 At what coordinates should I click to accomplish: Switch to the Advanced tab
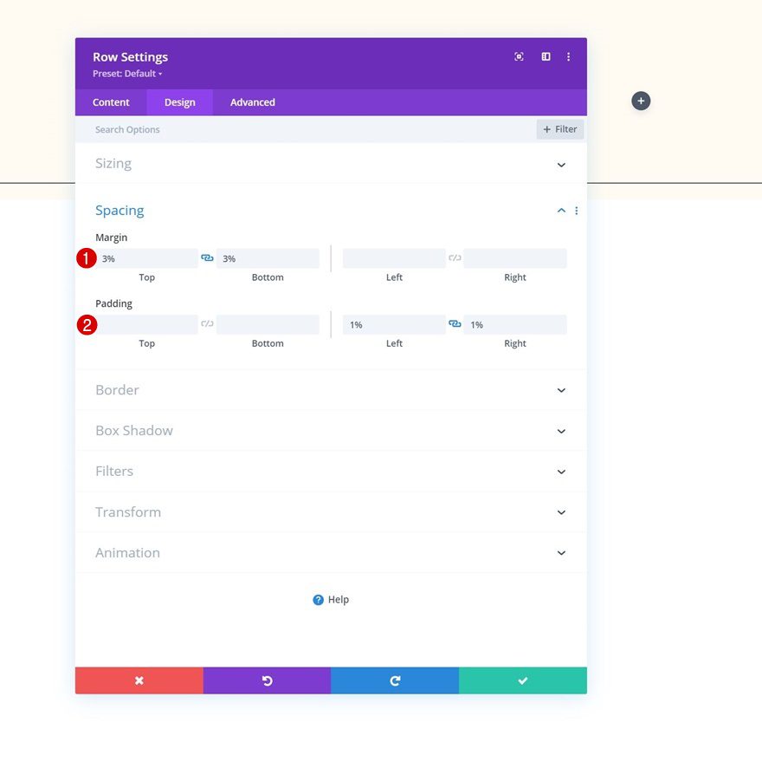[x=252, y=102]
